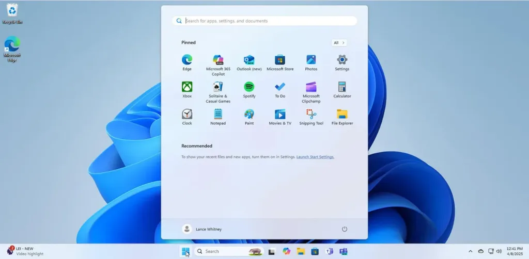Viewport: 529px width, 259px height.
Task: Open Notepad from Start menu
Action: (x=218, y=115)
